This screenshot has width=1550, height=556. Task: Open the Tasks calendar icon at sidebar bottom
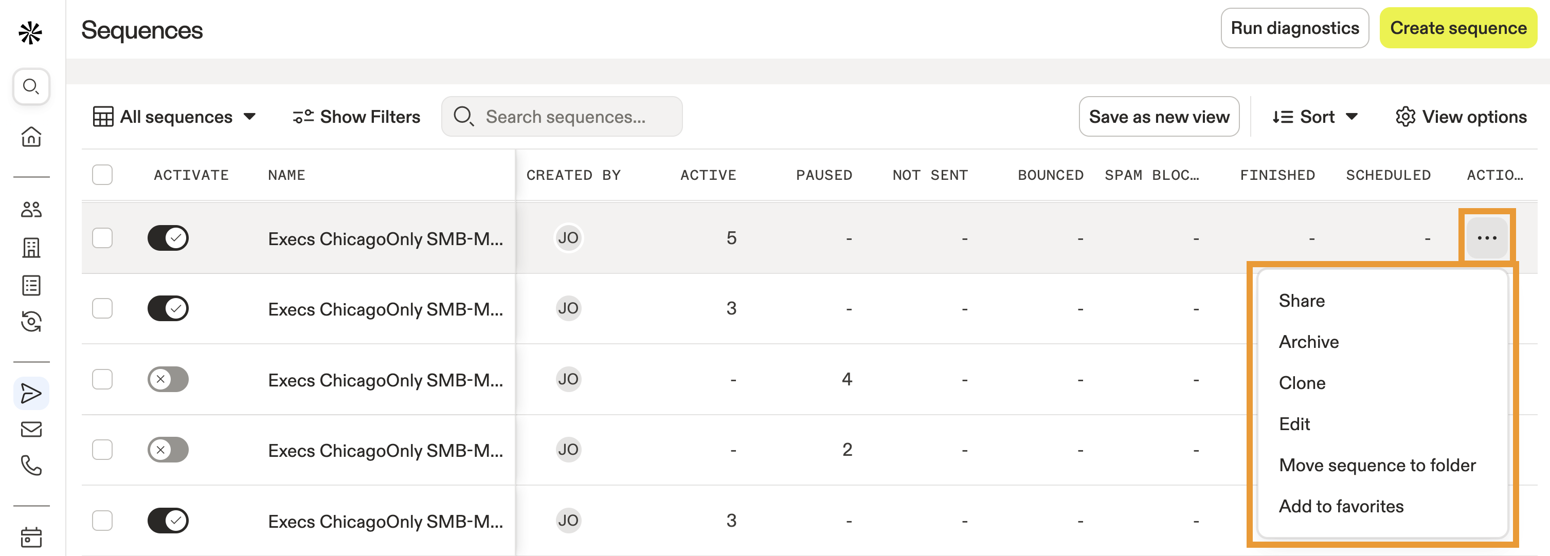(31, 539)
